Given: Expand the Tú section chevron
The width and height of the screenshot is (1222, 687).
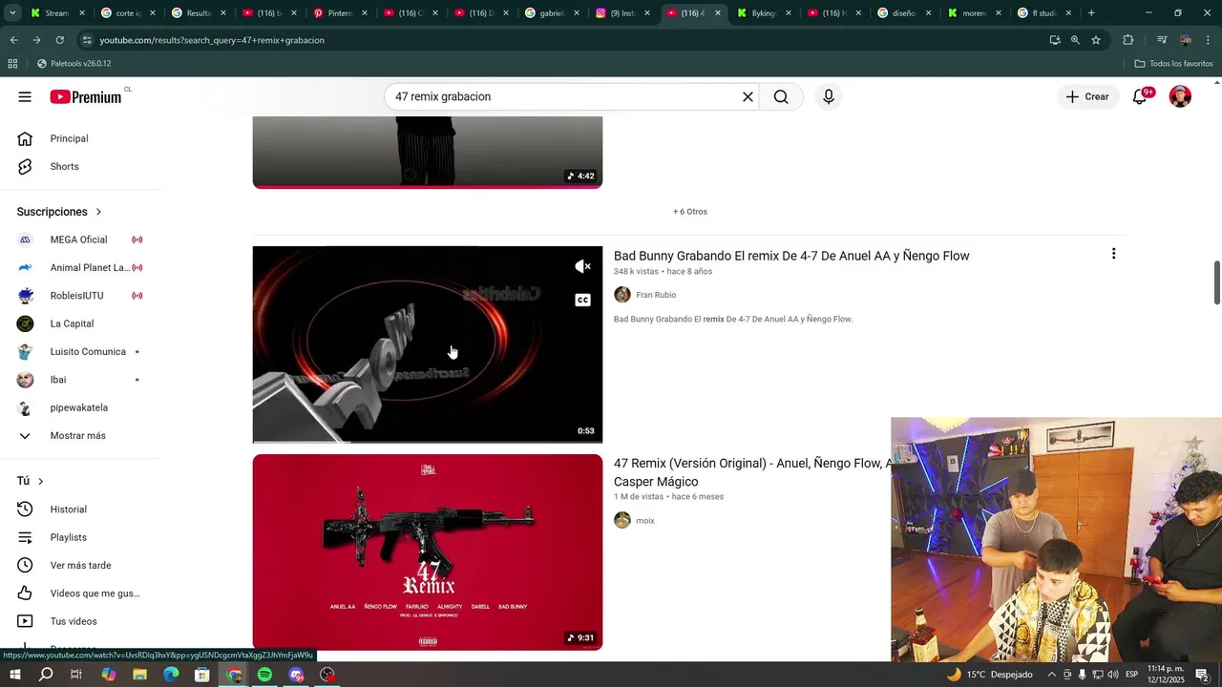Looking at the screenshot, I should point(40,481).
